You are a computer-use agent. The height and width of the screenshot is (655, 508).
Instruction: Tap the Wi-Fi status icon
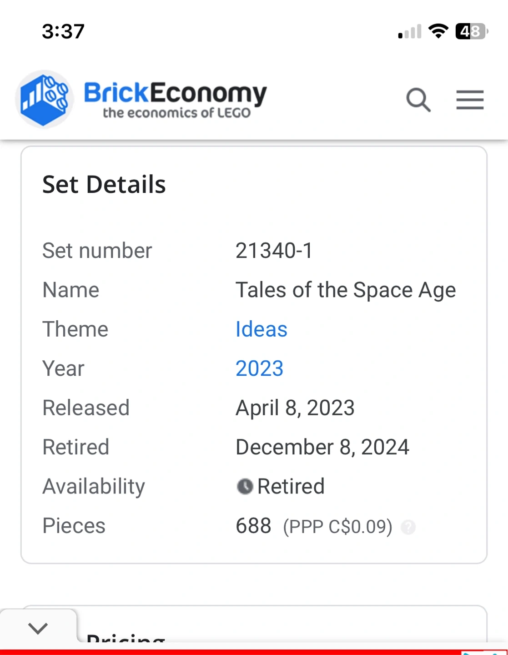tap(438, 31)
